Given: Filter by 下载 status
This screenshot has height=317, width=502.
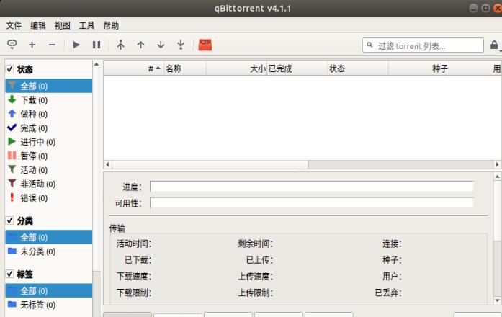Looking at the screenshot, I should tap(49, 100).
